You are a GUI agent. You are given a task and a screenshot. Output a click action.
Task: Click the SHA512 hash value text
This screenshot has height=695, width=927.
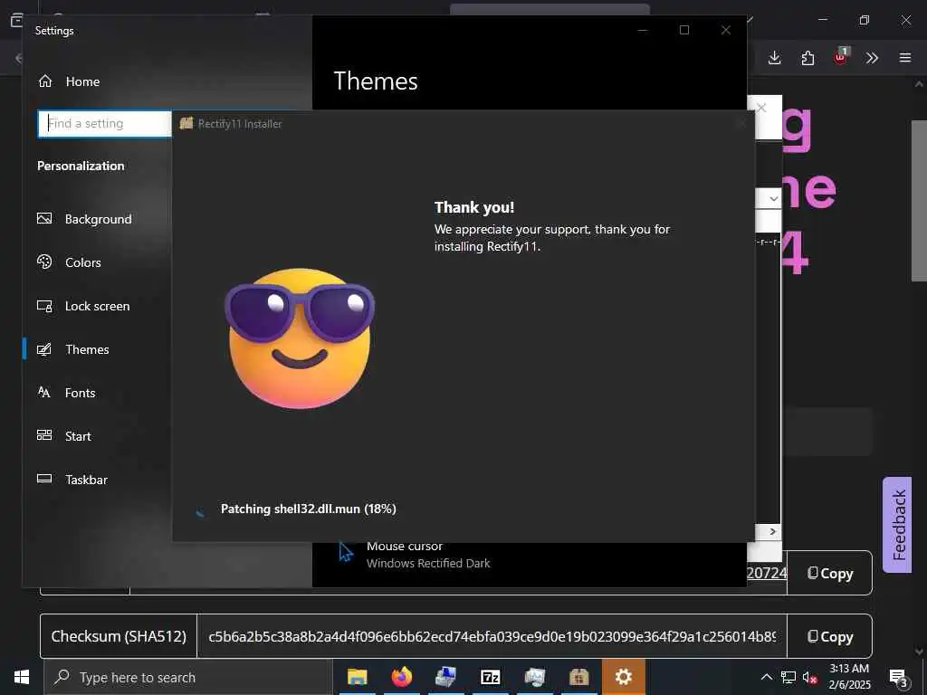click(492, 636)
